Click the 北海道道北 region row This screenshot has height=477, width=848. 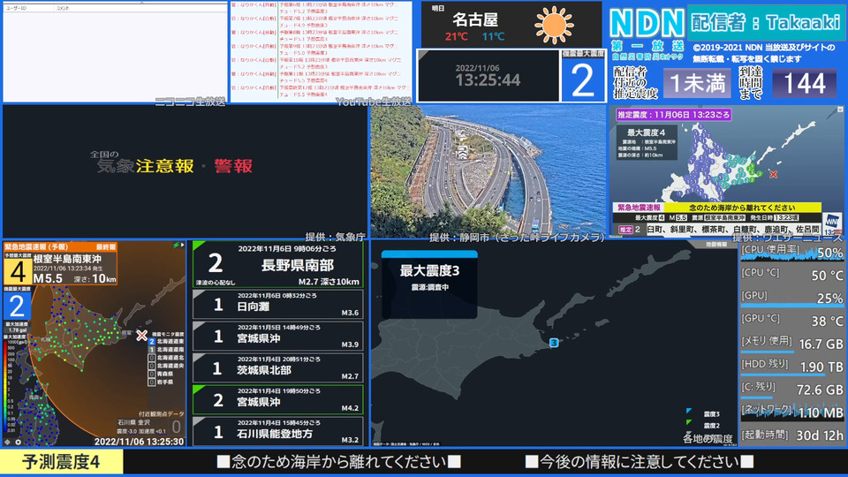point(166,358)
